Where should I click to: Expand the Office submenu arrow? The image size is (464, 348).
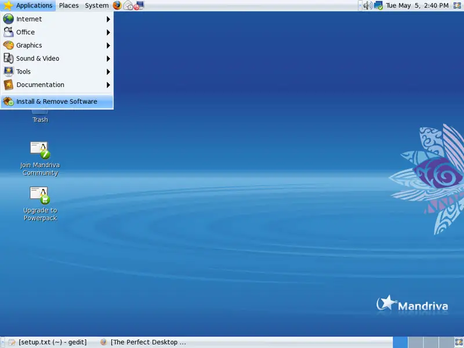108,32
